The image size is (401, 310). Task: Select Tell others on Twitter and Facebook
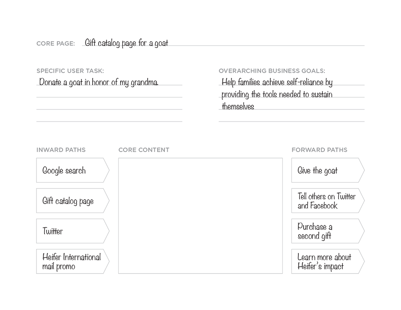(x=328, y=201)
